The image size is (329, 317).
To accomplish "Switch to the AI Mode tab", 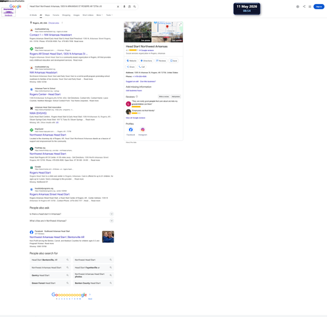I will (33, 15).
